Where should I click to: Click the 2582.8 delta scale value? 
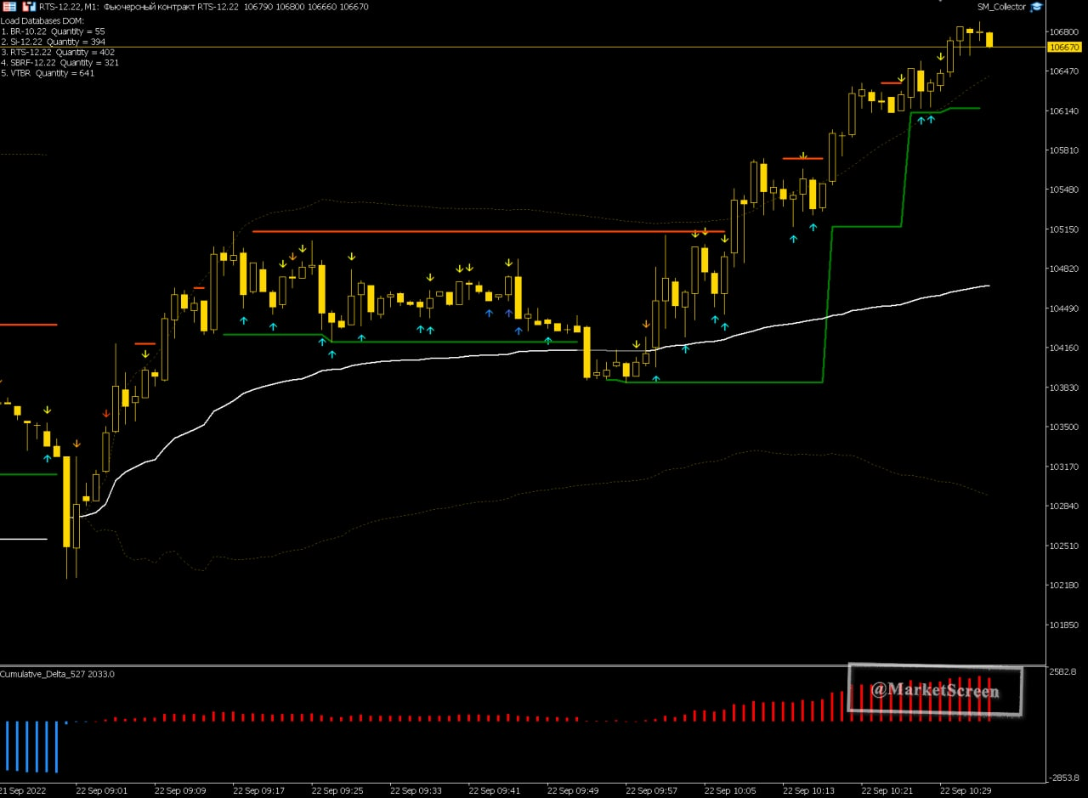1063,672
